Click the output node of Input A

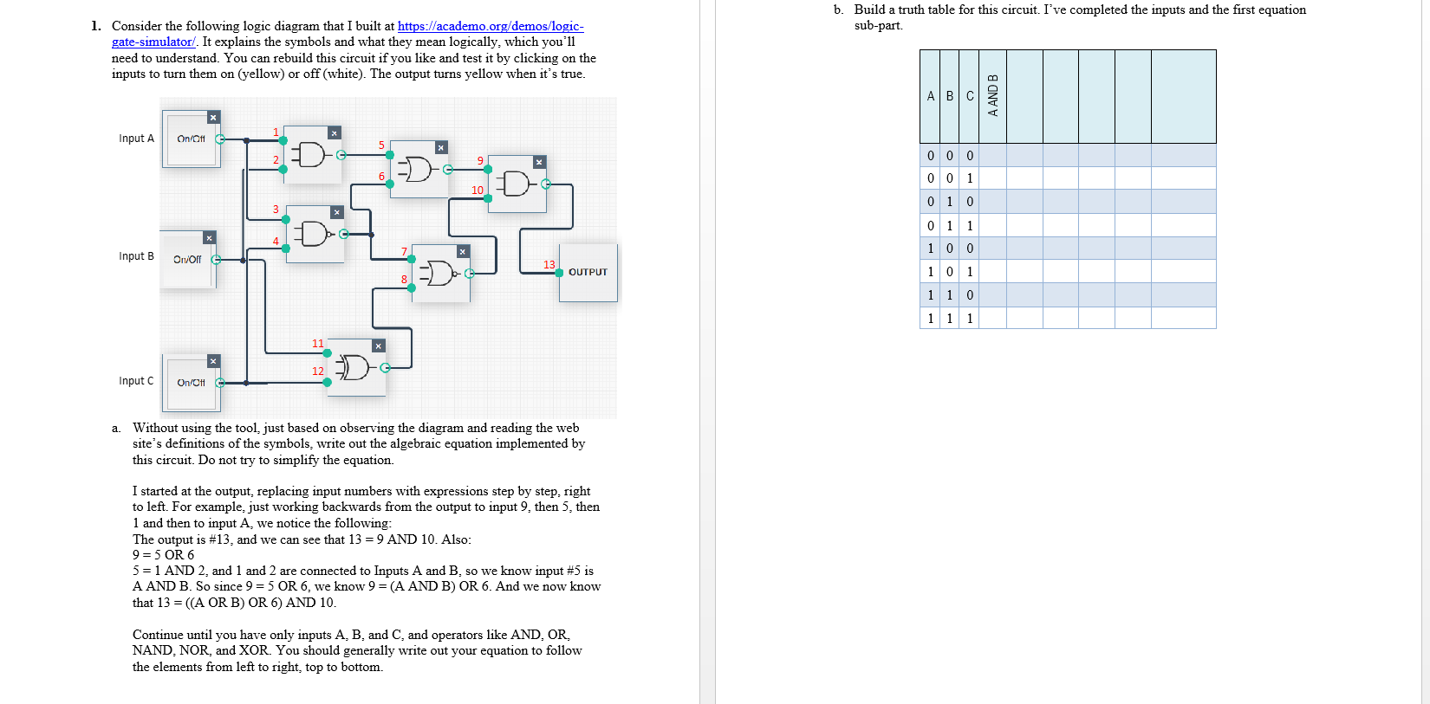click(x=220, y=139)
